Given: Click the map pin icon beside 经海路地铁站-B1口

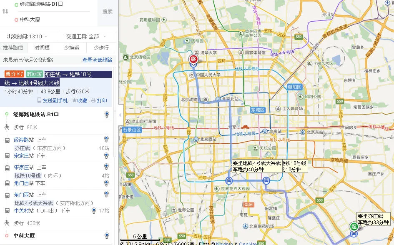Looking at the screenshot, I should (106, 114).
